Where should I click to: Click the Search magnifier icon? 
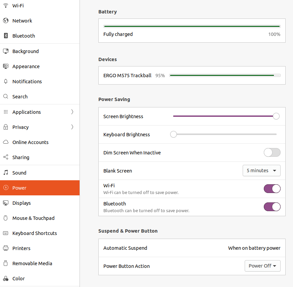point(5,97)
